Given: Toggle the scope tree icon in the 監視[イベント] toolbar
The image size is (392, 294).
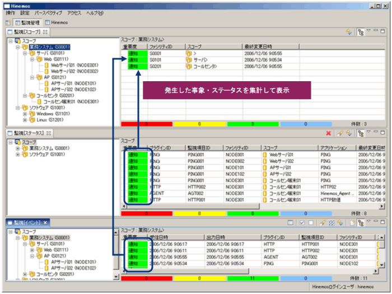Looking at the screenshot, I should coord(361,222).
